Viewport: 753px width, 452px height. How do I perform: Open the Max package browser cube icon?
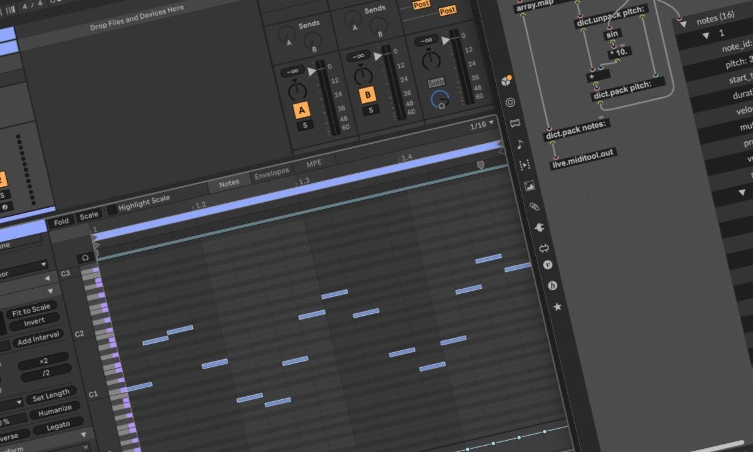[507, 81]
